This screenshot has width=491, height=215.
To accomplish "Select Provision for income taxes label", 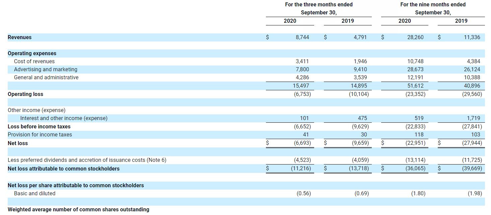I will (40, 135).
